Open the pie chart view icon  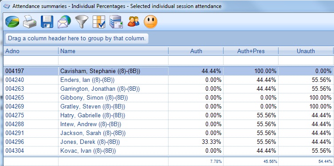tap(12, 22)
